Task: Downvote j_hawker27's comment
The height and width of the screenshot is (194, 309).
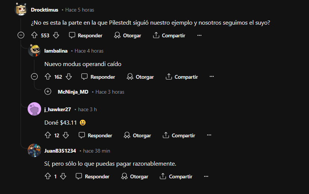Action: click(x=66, y=135)
